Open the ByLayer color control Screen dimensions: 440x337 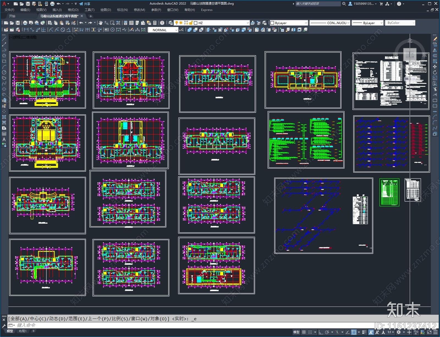(289, 23)
